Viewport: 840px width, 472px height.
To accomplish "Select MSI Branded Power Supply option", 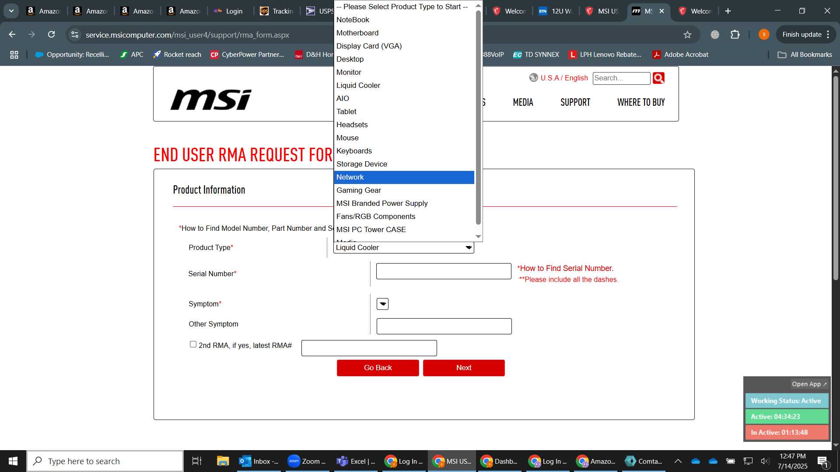I will pos(404,203).
